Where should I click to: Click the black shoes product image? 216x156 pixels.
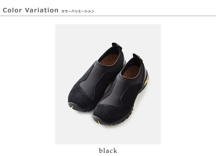point(108,84)
